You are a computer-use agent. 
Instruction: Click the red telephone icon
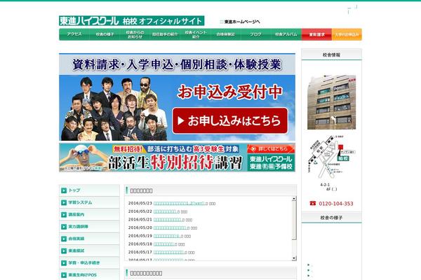tap(313, 204)
